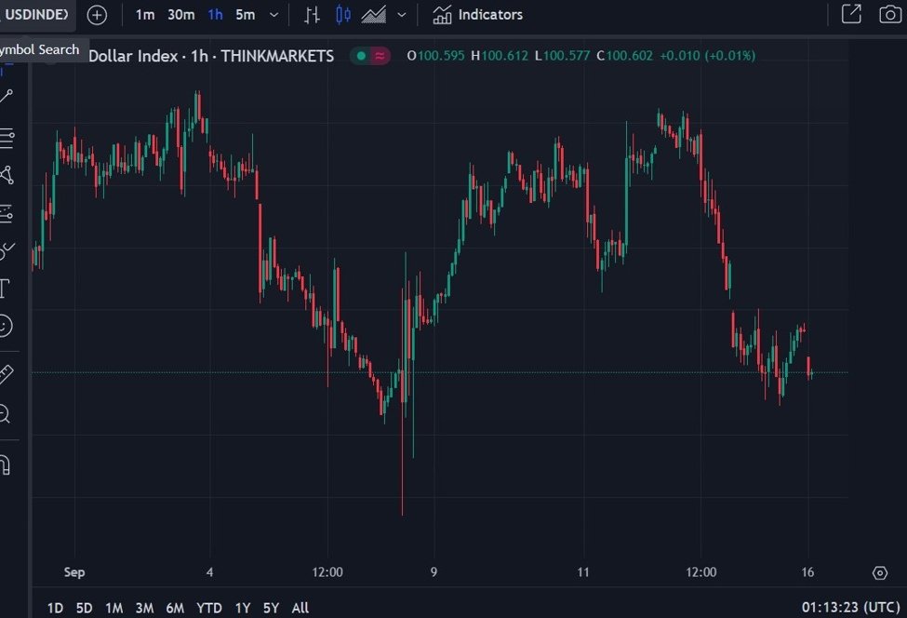
Task: Open chart settings gear near time axis
Action: tap(880, 572)
